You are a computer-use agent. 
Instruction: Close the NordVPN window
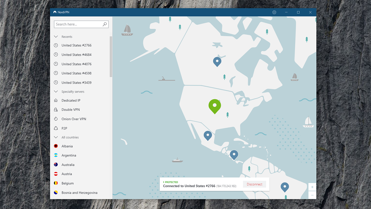coord(310,12)
